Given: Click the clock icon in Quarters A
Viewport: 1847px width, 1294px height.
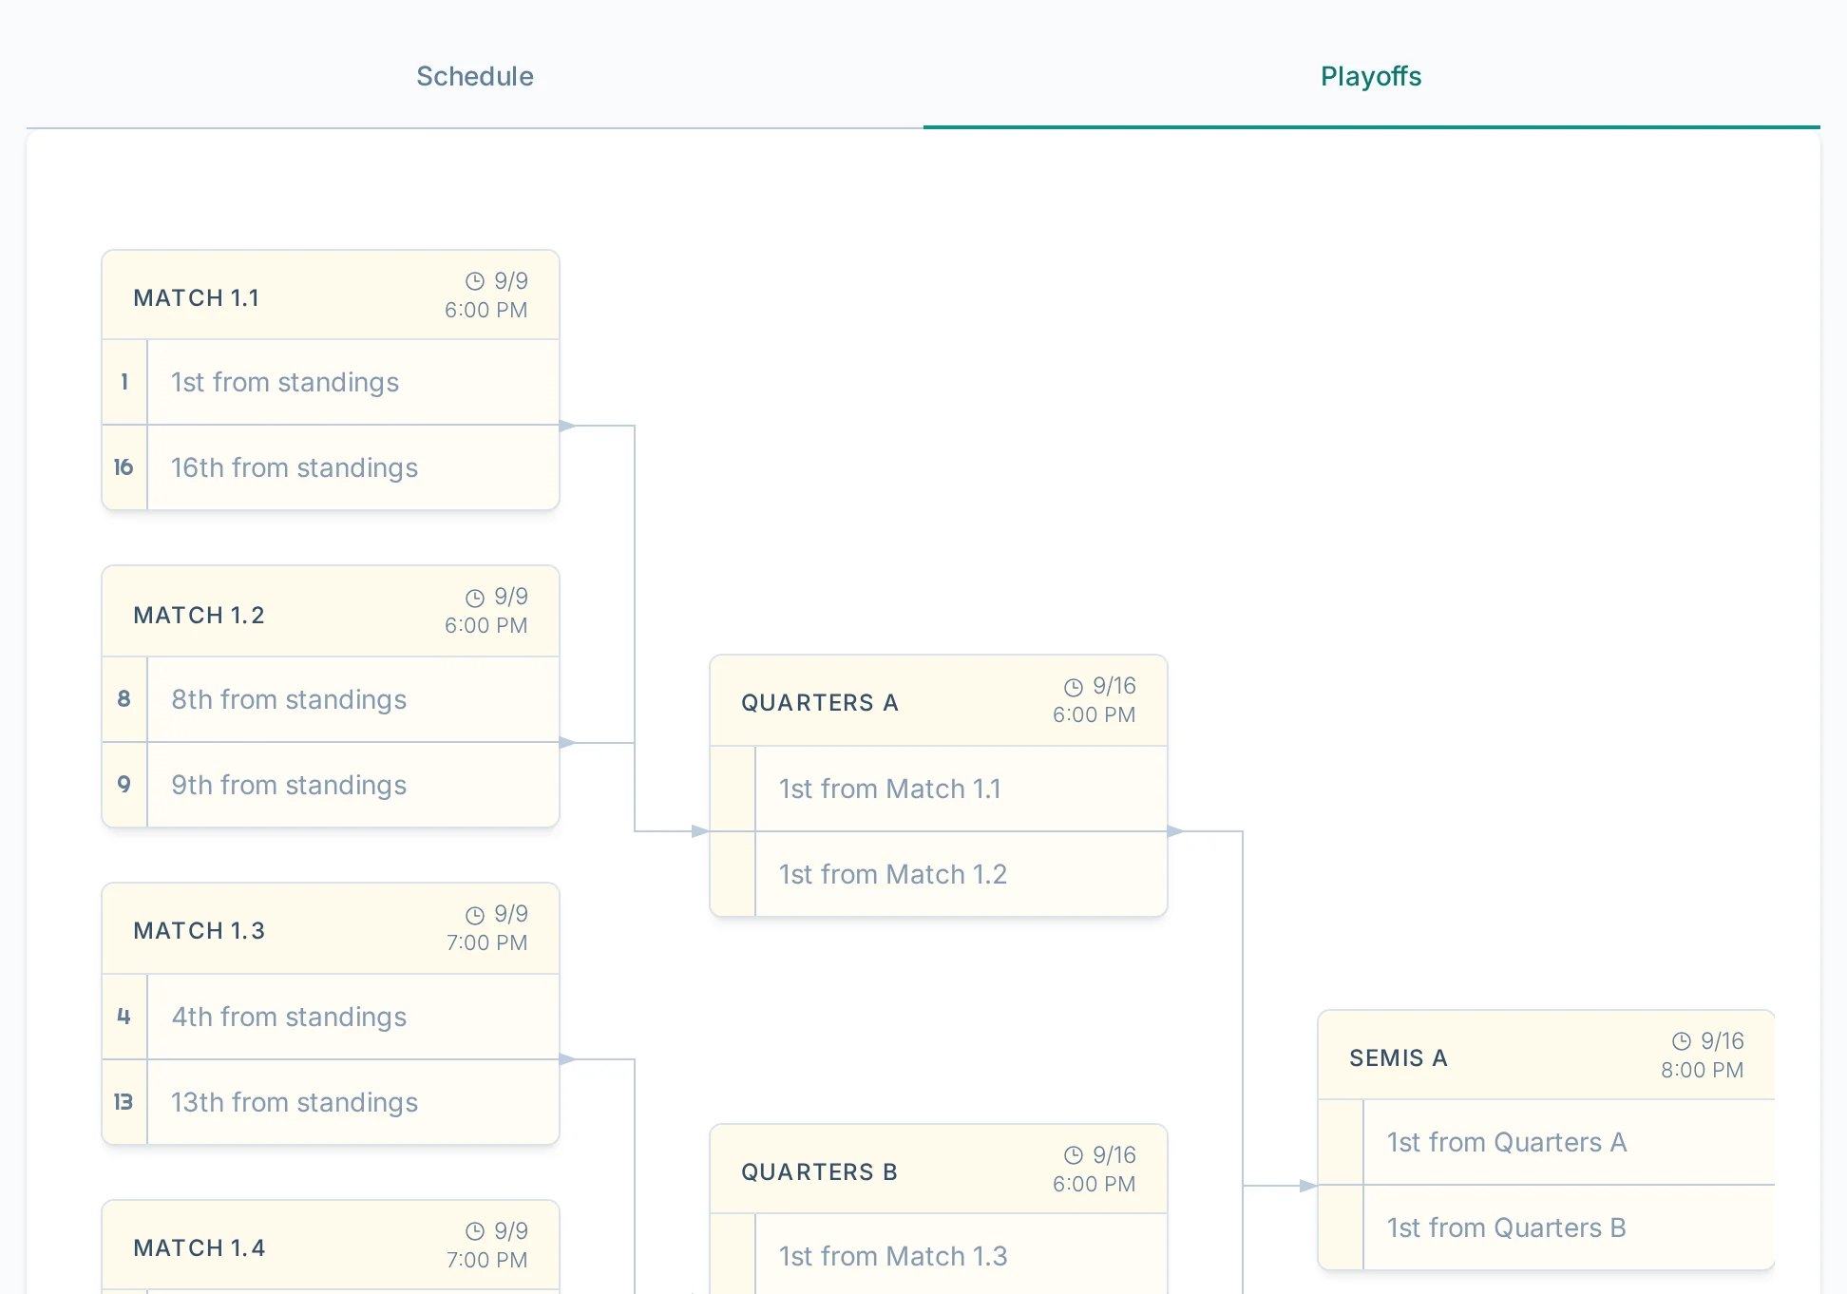Looking at the screenshot, I should [x=1074, y=687].
